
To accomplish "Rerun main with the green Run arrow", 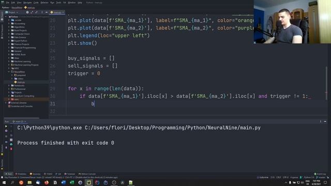I will 6,126.
